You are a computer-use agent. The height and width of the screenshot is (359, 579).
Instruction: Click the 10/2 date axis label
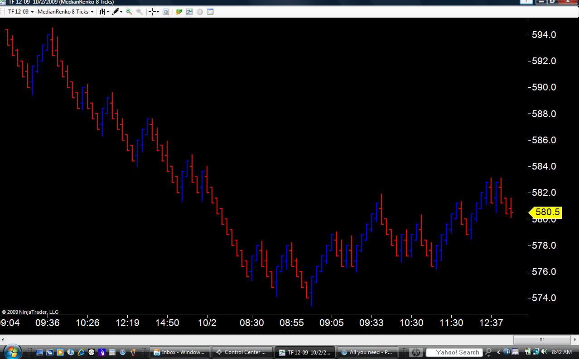pos(207,323)
